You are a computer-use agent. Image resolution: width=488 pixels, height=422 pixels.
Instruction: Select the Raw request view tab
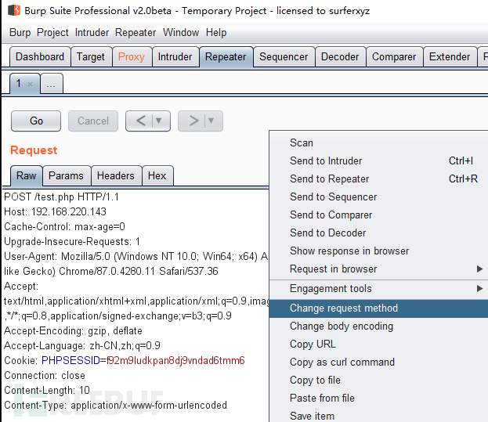[x=27, y=175]
